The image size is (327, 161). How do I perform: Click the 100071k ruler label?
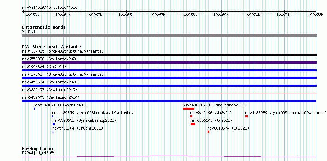tap(284, 15)
